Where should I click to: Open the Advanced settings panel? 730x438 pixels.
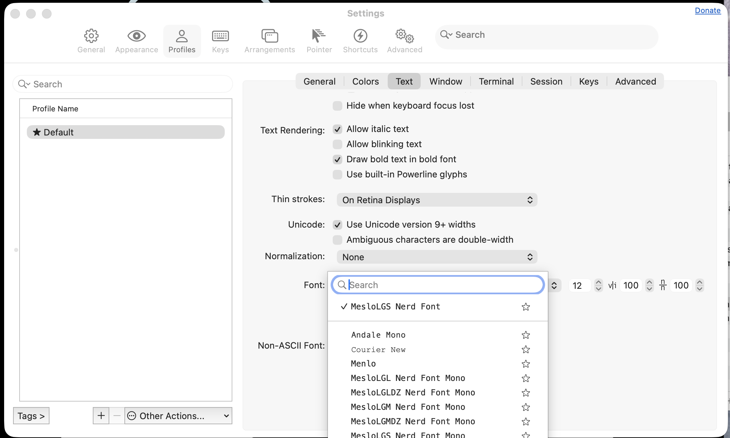(404, 41)
